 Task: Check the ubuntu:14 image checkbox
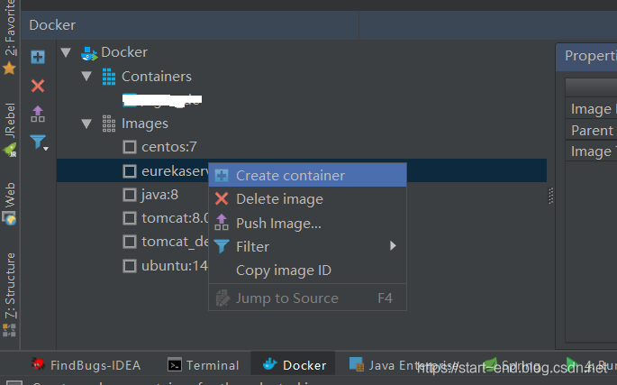click(x=130, y=266)
